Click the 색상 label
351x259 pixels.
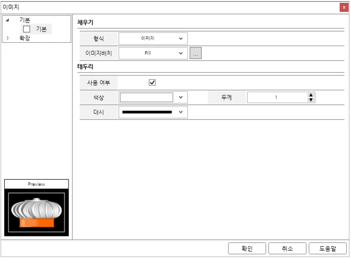click(99, 97)
